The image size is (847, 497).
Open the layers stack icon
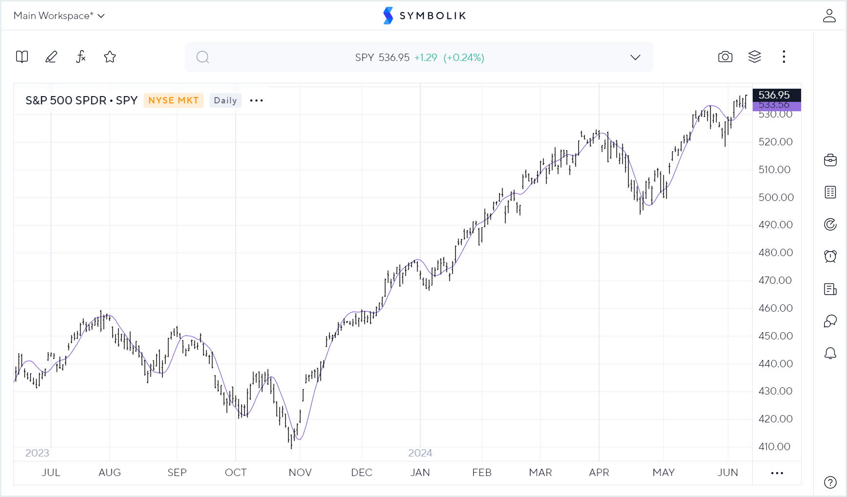click(x=755, y=57)
